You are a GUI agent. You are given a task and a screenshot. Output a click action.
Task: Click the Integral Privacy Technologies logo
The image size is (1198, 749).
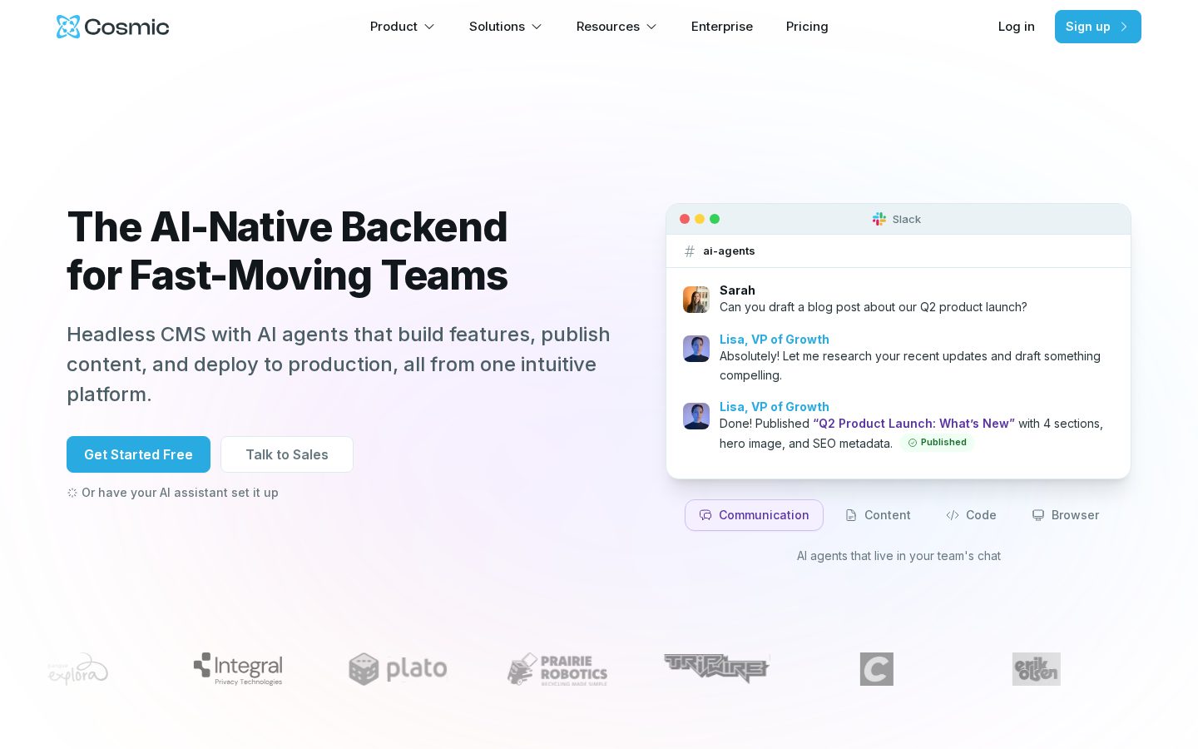[238, 669]
